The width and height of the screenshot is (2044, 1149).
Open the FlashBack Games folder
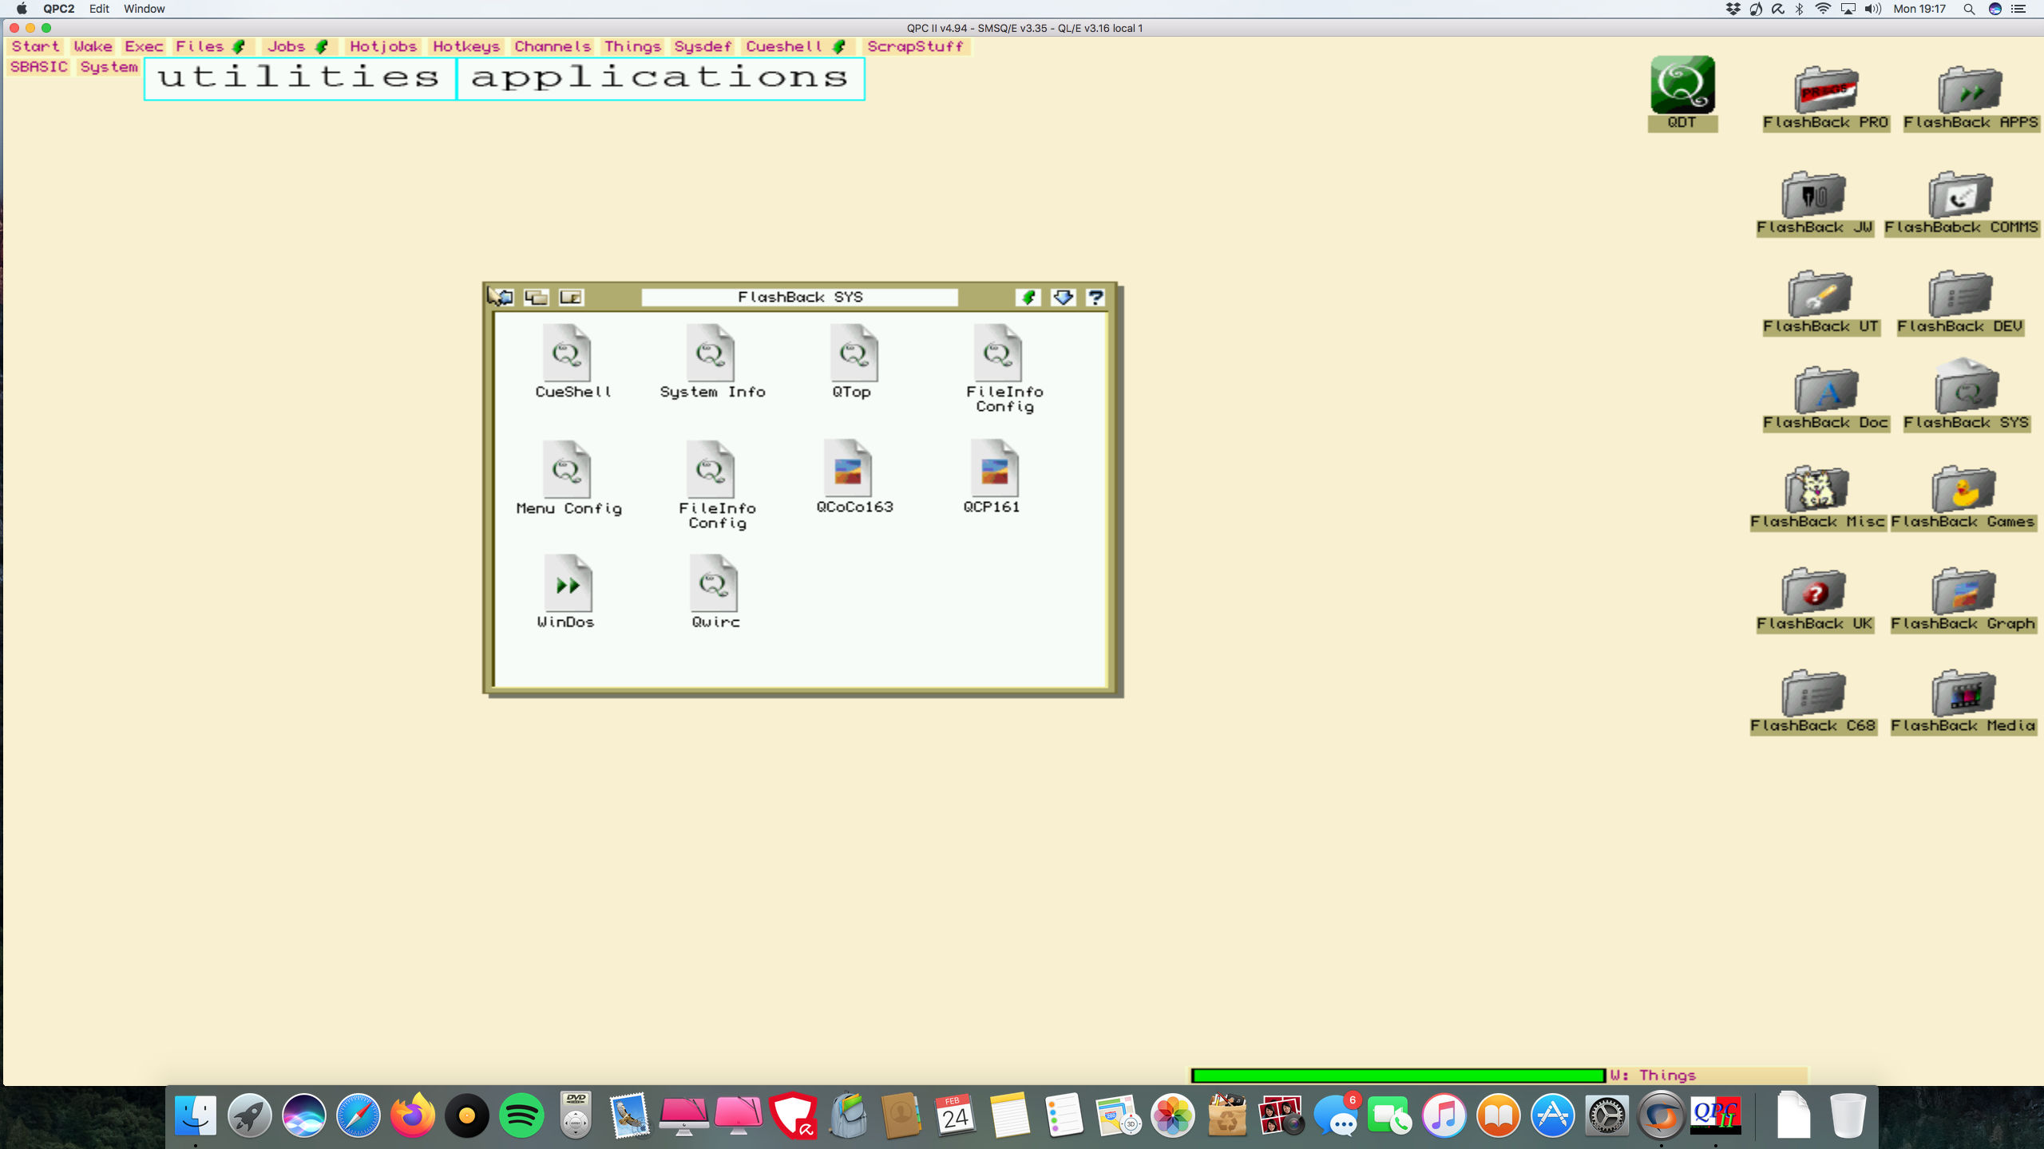[x=1963, y=489]
